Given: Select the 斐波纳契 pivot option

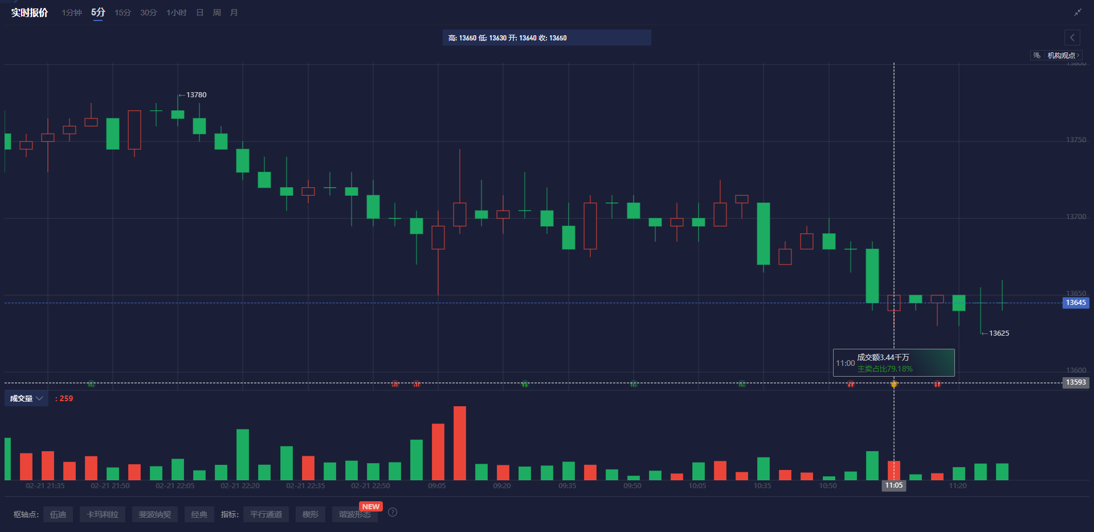Looking at the screenshot, I should (x=154, y=514).
